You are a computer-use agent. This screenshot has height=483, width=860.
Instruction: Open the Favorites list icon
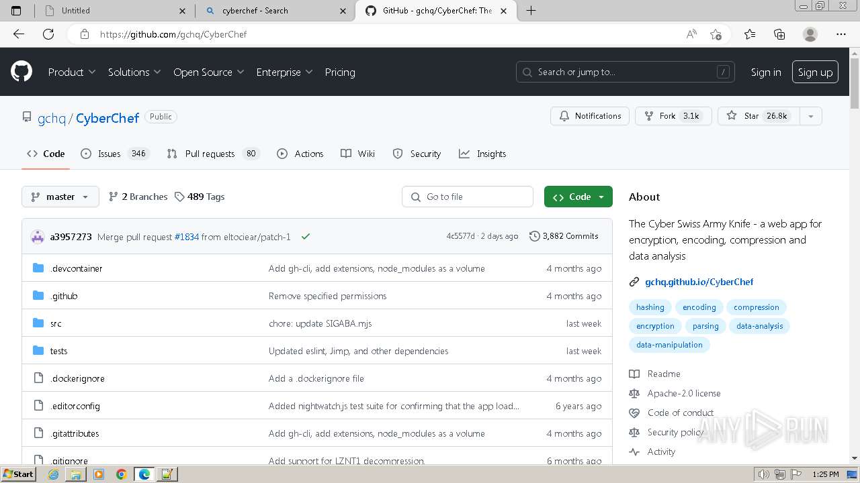750,34
